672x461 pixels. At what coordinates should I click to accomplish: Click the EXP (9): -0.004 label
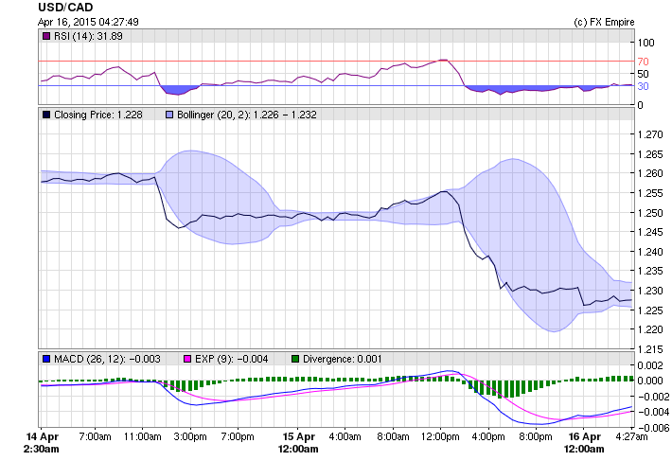coord(232,359)
